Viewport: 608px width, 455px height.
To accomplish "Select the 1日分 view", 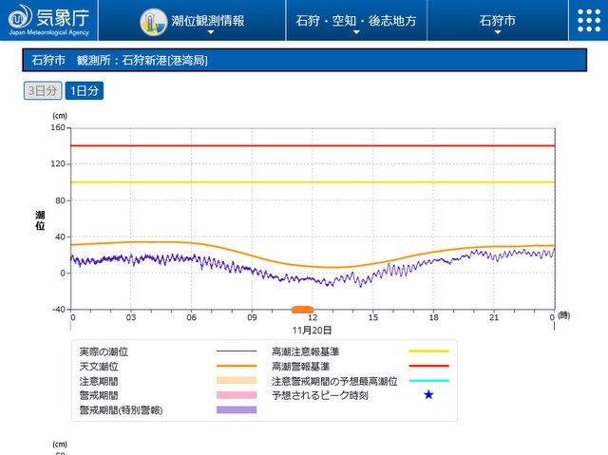I will [84, 91].
